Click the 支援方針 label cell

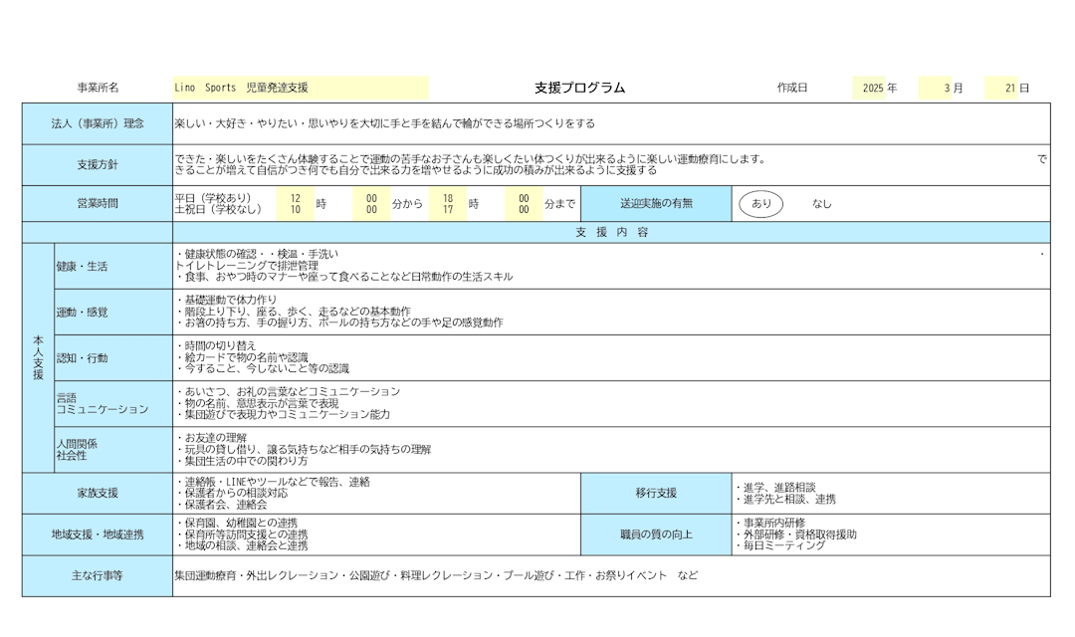tap(98, 165)
